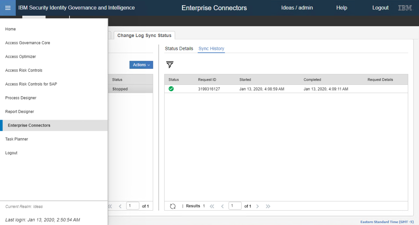Click the refresh icon in Sync History
Screen dimensions: 419x225
[172, 206]
